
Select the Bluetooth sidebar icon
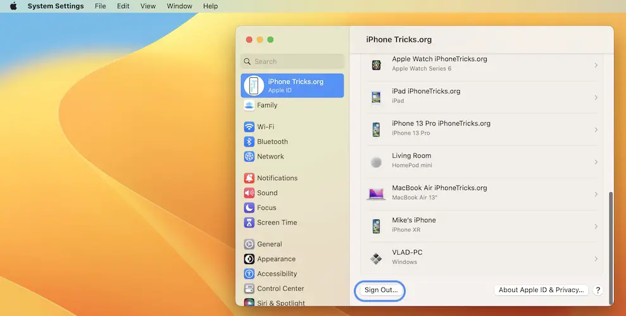(x=249, y=142)
